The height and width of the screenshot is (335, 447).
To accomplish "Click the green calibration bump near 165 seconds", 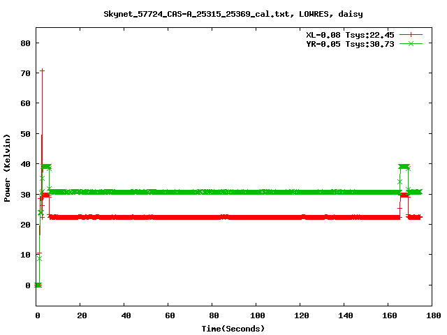I will tap(404, 166).
